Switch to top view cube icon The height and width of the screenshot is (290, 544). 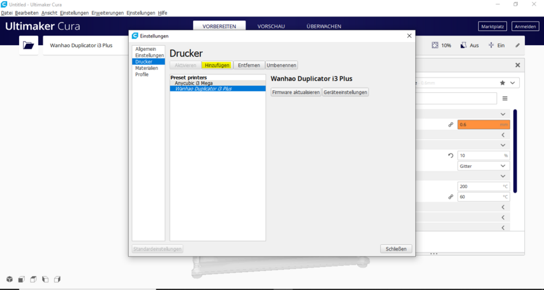coord(33,279)
